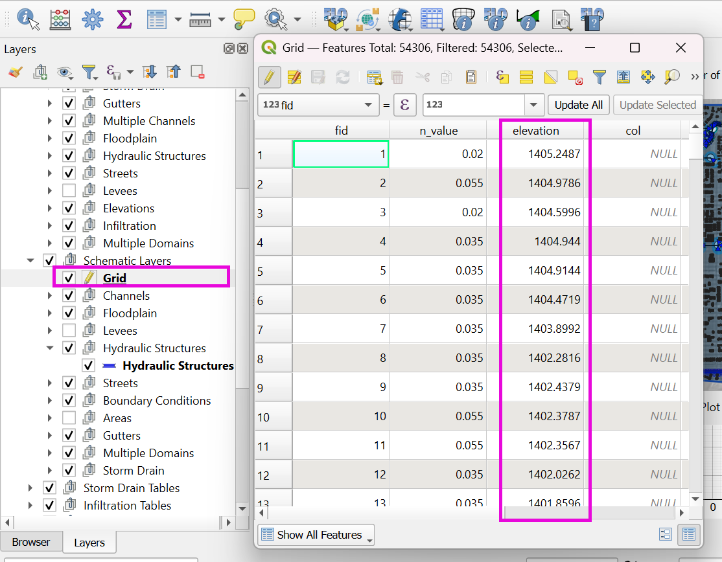Viewport: 722px width, 562px height.
Task: Click the Statistical Summary sigma icon
Action: (124, 19)
